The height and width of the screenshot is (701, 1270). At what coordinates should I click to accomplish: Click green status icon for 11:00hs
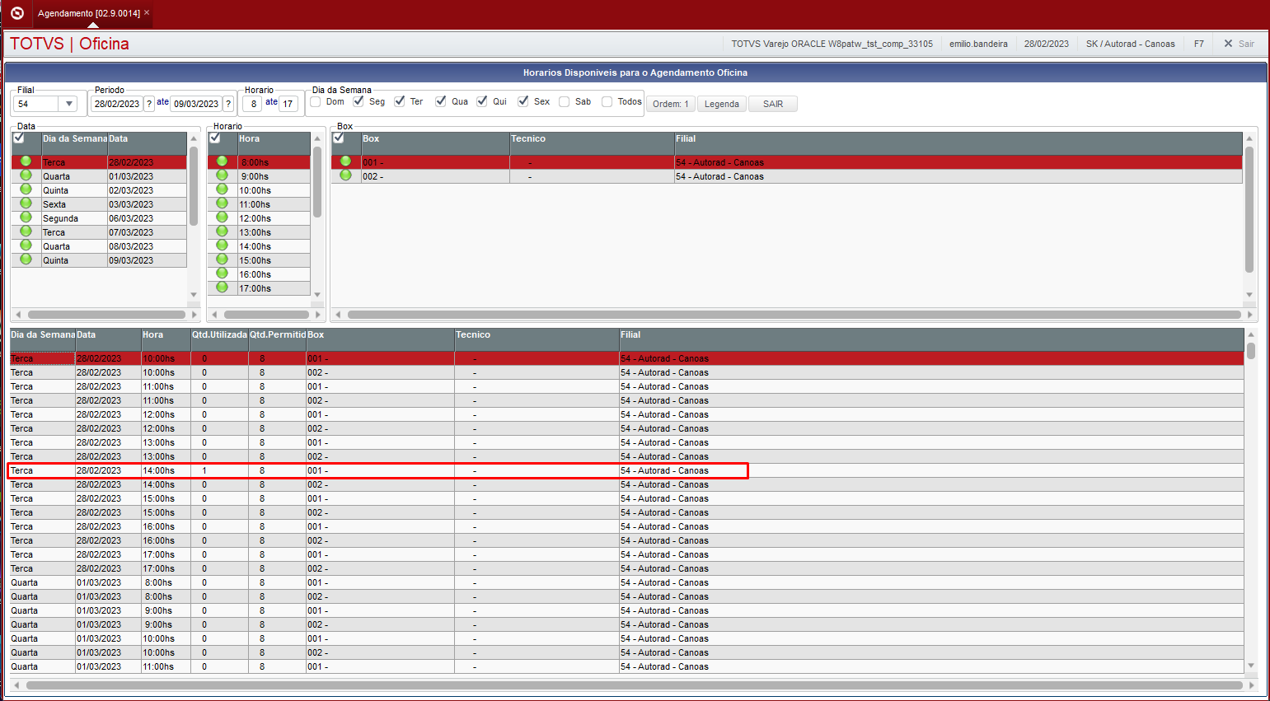222,203
